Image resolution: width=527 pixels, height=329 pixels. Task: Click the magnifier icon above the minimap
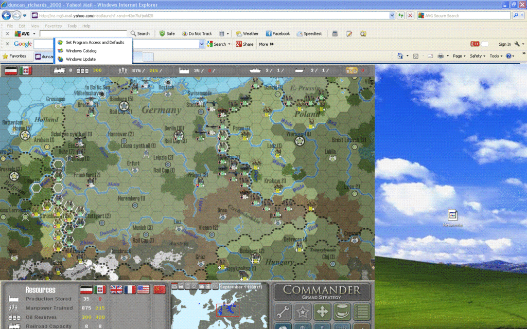click(x=215, y=286)
